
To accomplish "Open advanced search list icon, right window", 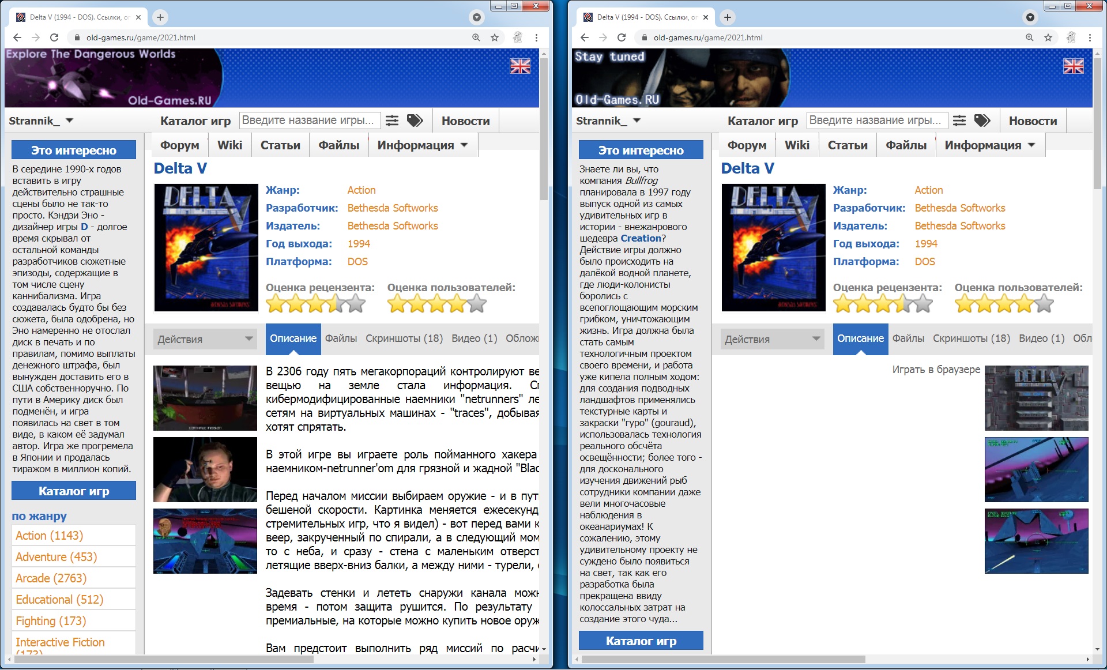I will point(959,121).
